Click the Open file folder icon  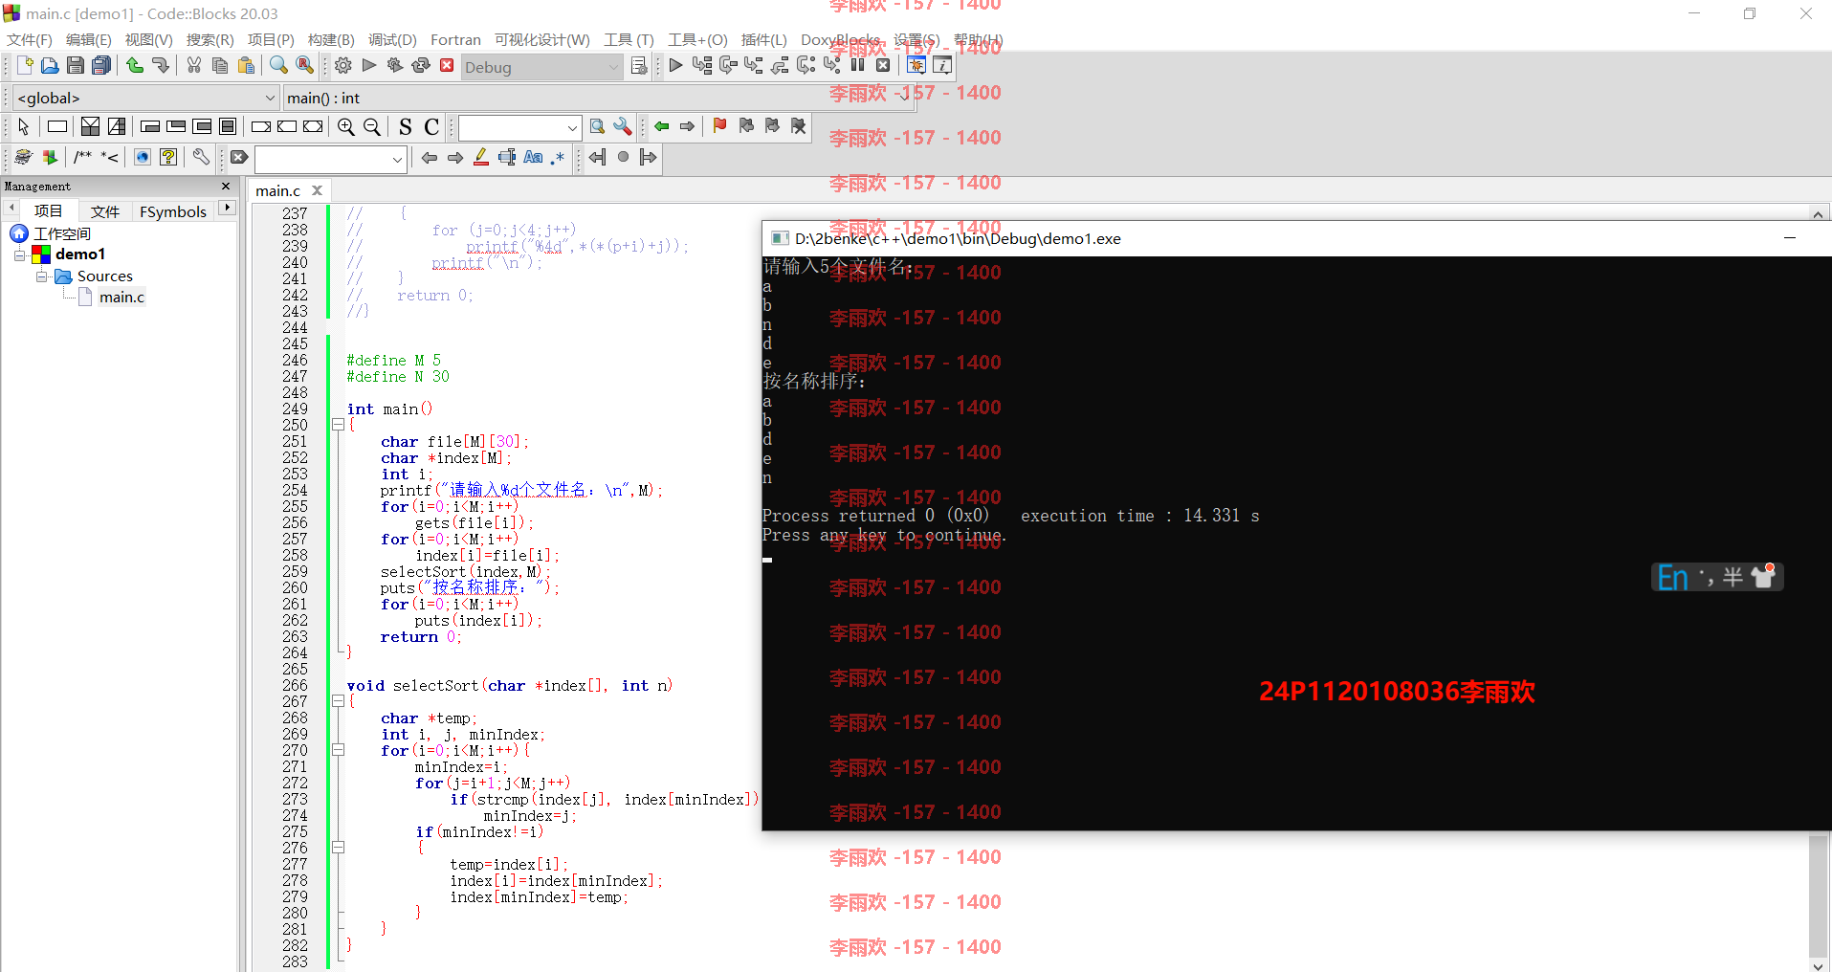(x=50, y=65)
